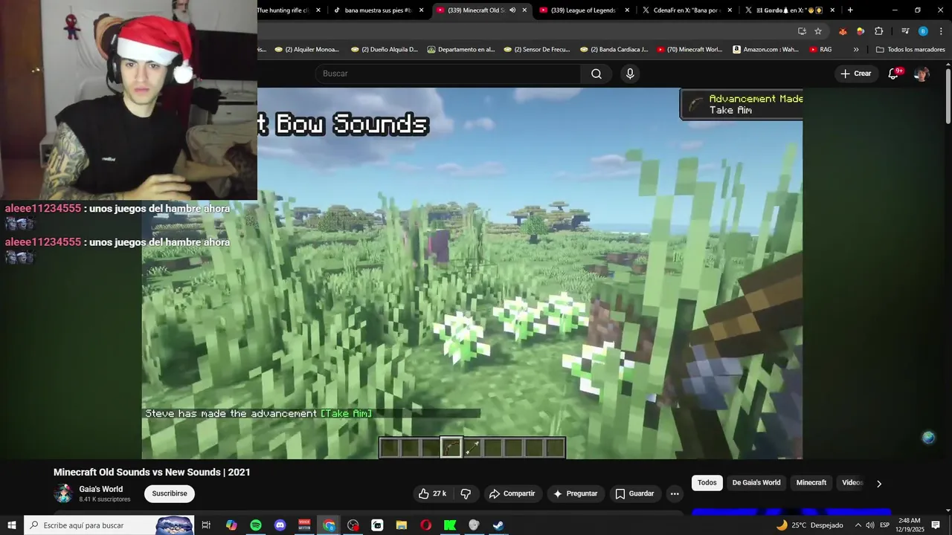Open the Minecraft World bookmark
This screenshot has height=535, width=952.
click(x=689, y=50)
